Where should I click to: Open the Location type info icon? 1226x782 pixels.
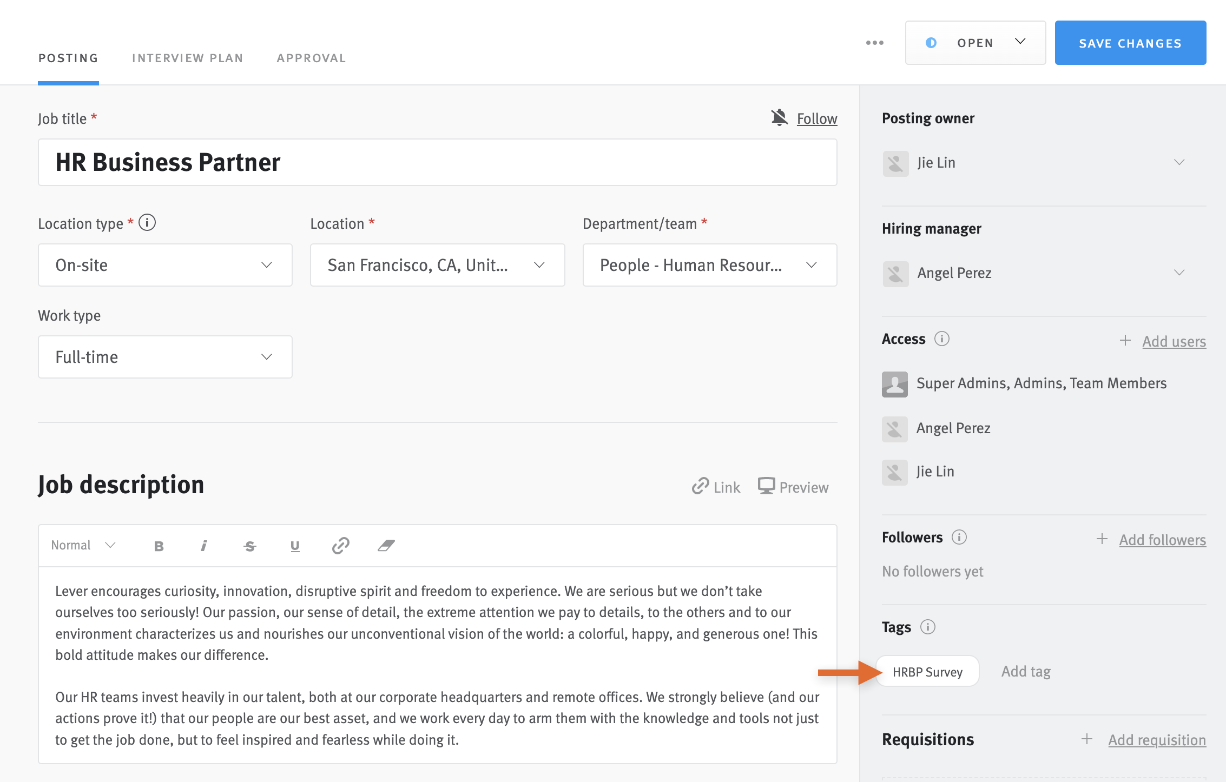click(147, 222)
